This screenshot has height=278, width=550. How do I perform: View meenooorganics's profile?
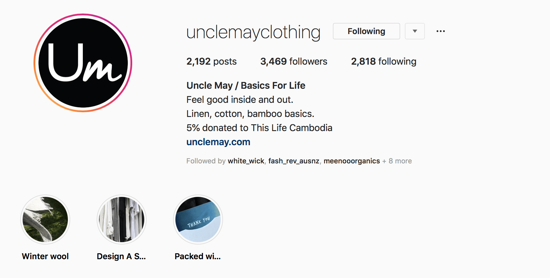point(351,161)
